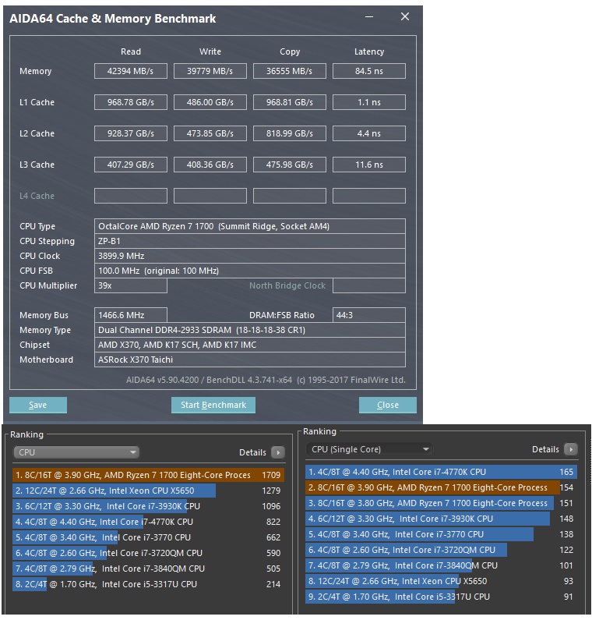Click CPU Stepping value ZP-B1
The image size is (592, 620).
tap(249, 241)
